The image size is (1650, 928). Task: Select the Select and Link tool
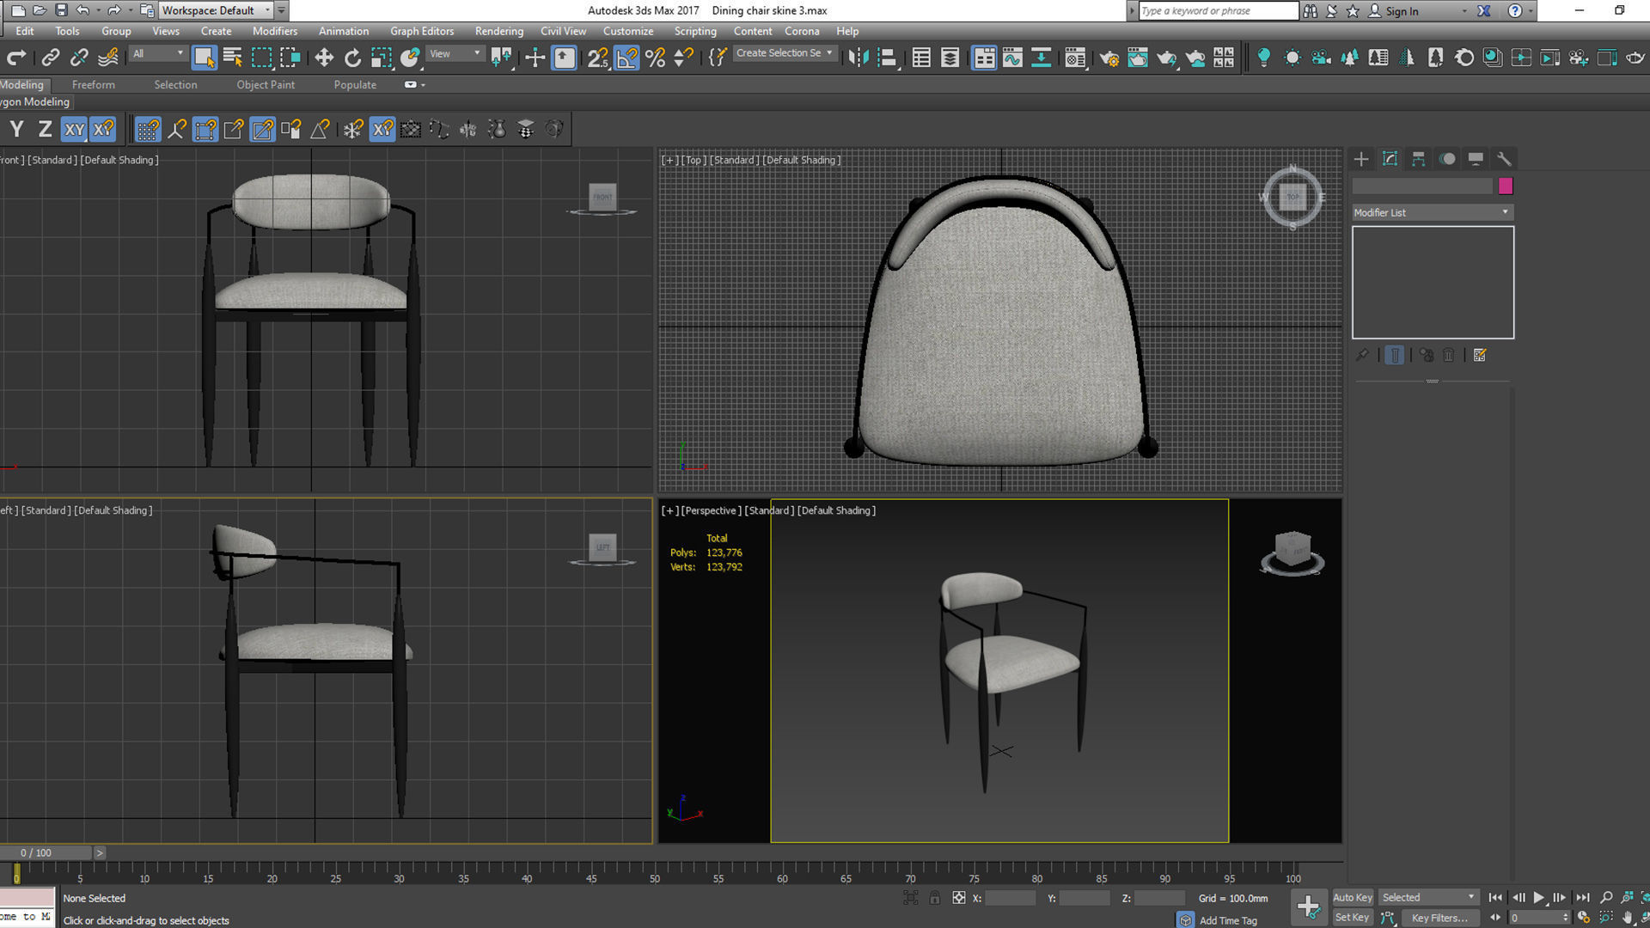pyautogui.click(x=51, y=58)
